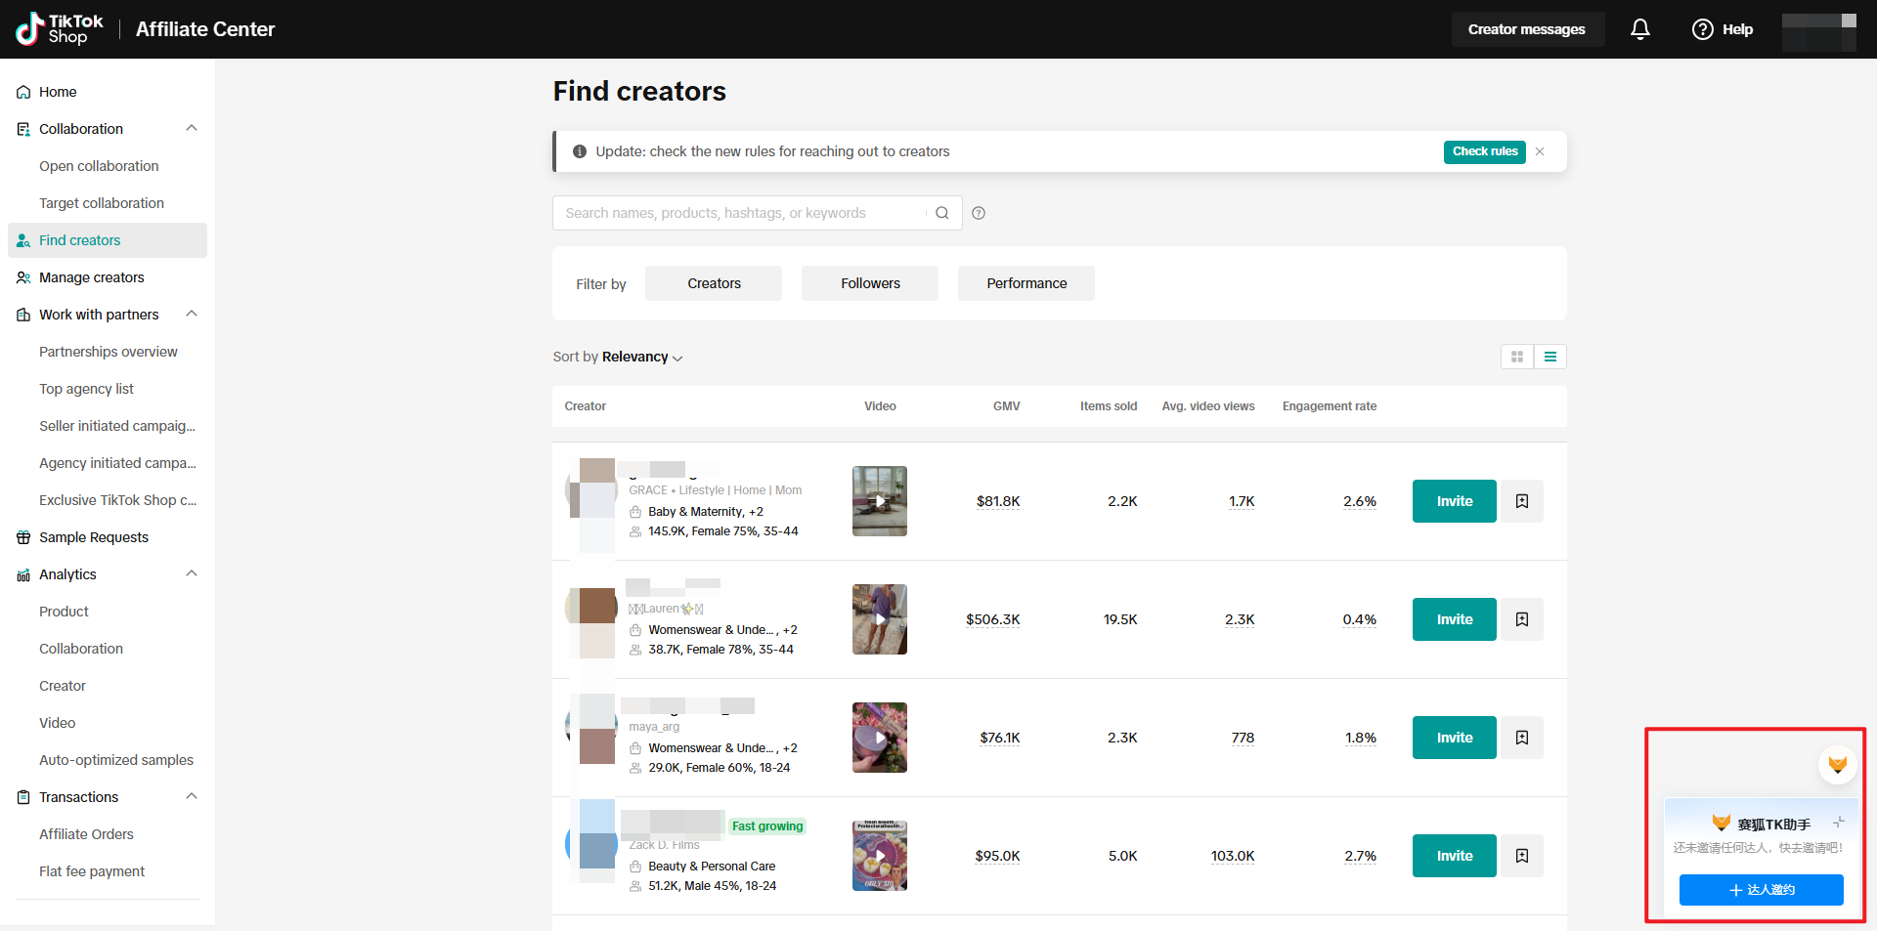
Task: Bookmark the GRACE Lifestyle creator
Action: tap(1522, 501)
